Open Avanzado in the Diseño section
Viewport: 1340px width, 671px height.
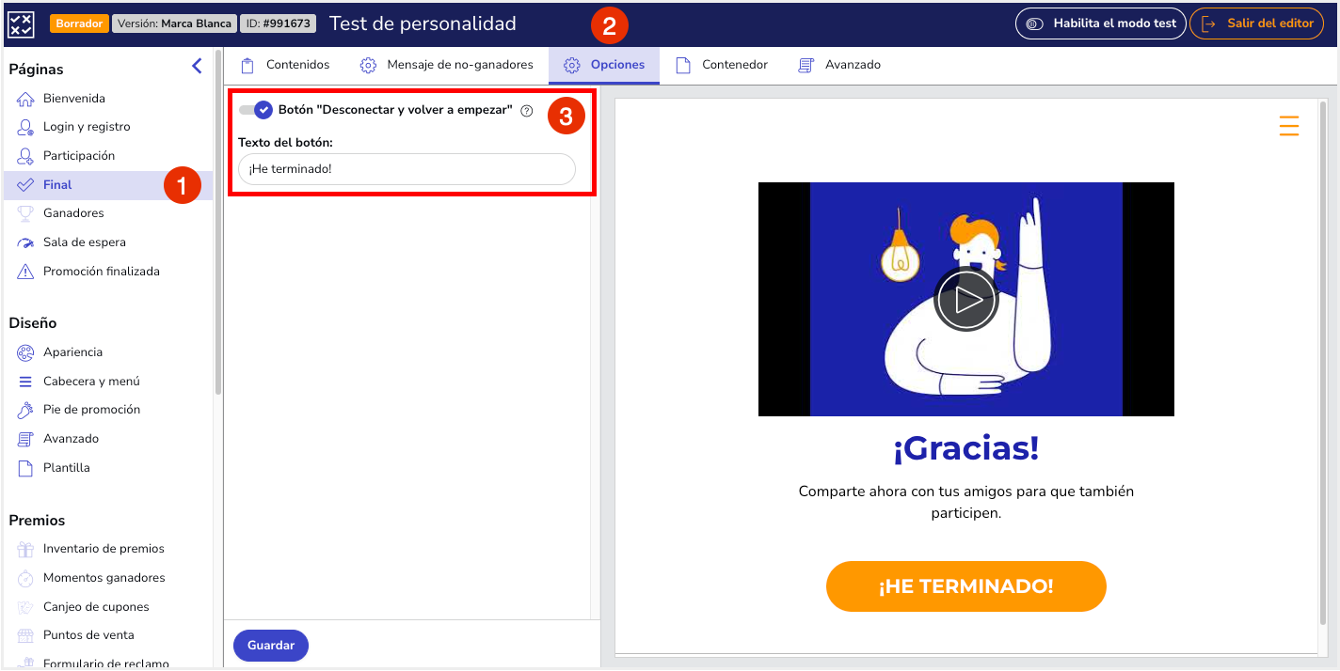[71, 439]
